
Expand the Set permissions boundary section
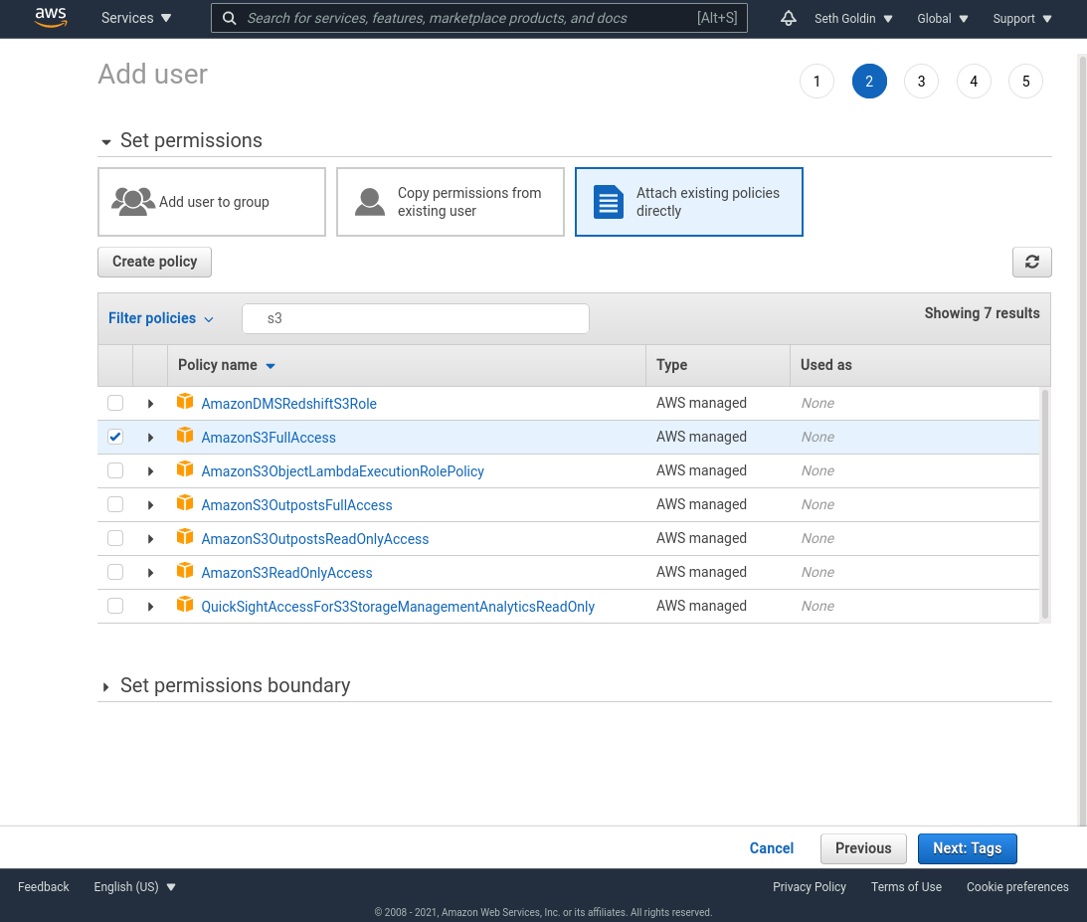[x=106, y=686]
